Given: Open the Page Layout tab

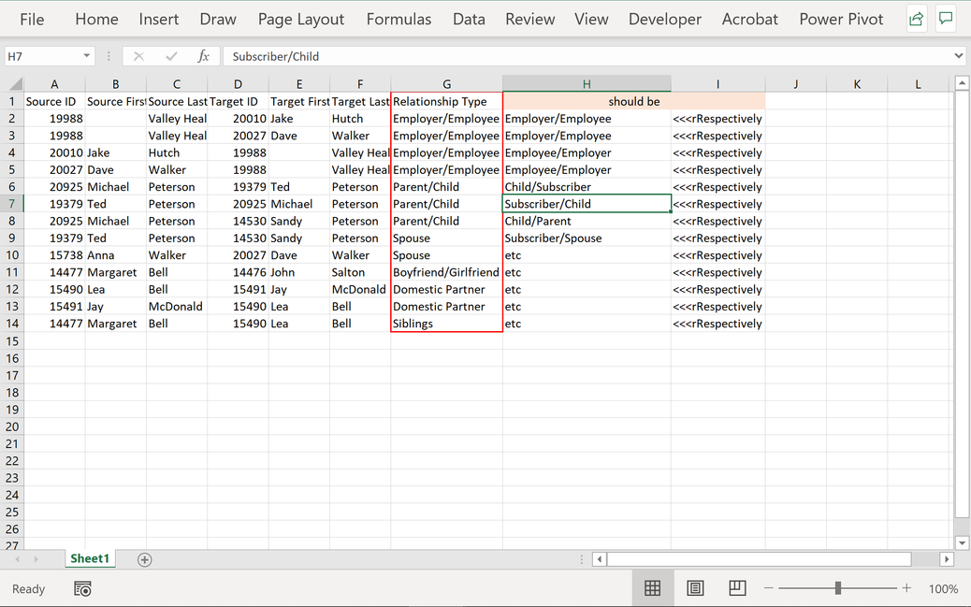Looking at the screenshot, I should [x=301, y=20].
